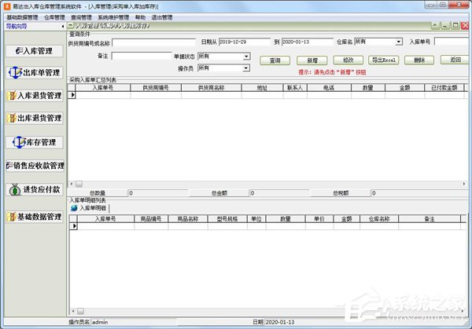The width and height of the screenshot is (472, 329).
Task: Open 入库管理 in the navigation sidebar
Action: point(35,51)
